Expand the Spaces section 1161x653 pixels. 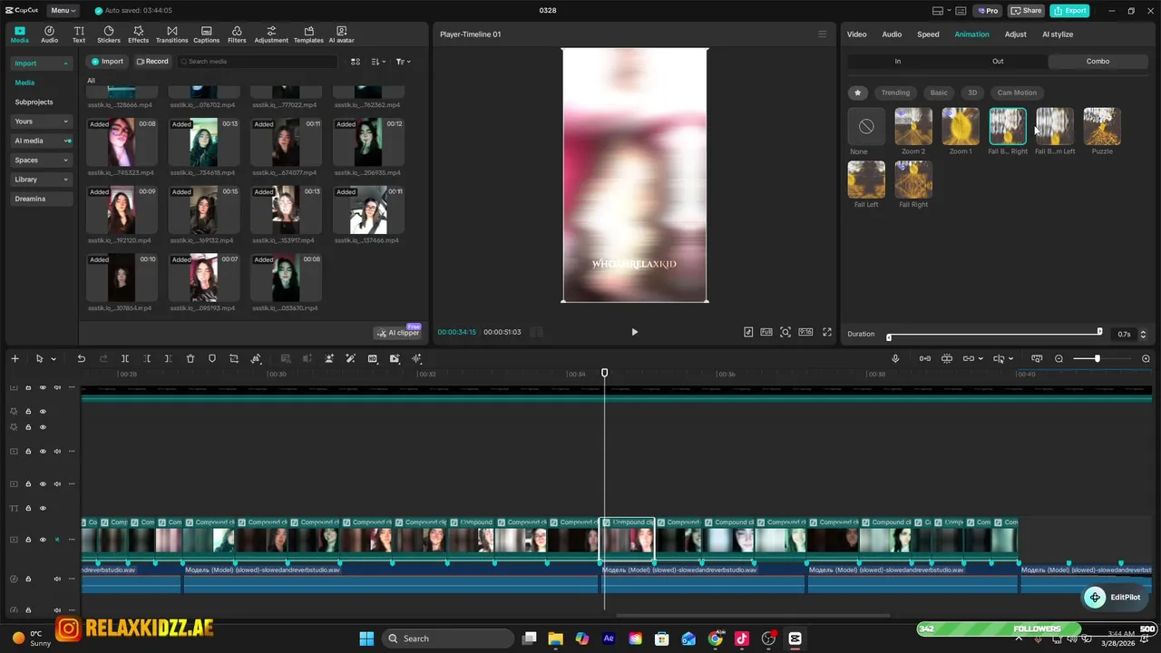click(x=42, y=161)
